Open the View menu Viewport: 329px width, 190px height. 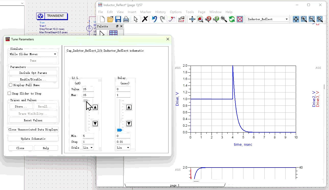coord(120,12)
